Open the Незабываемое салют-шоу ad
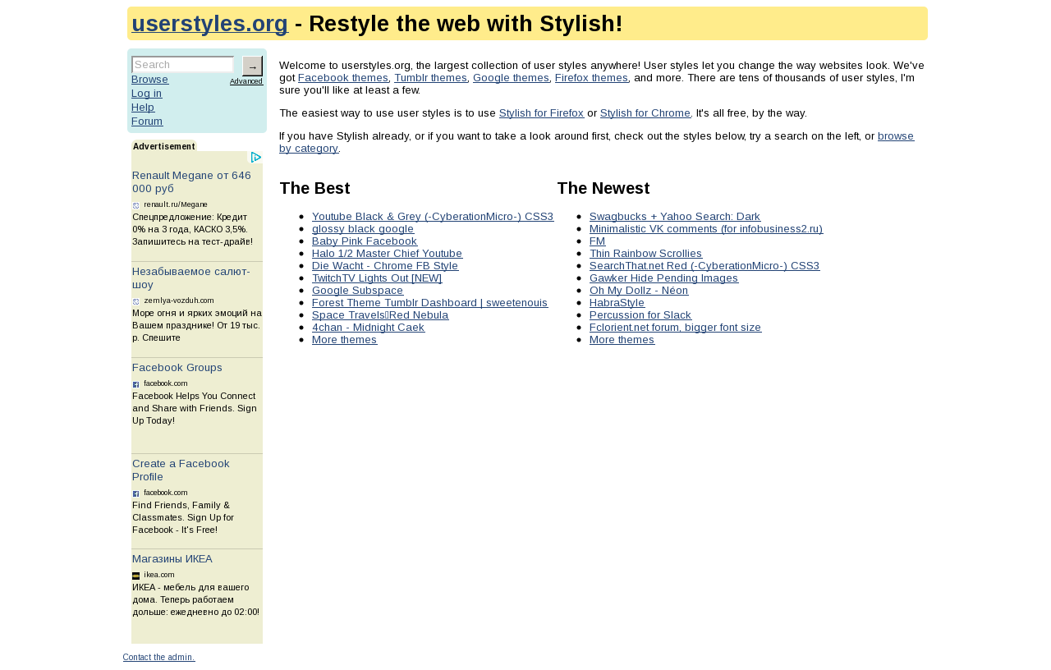 [190, 278]
